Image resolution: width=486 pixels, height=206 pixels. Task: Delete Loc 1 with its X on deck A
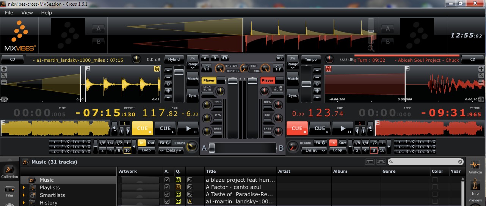pyautogui.click(x=67, y=142)
